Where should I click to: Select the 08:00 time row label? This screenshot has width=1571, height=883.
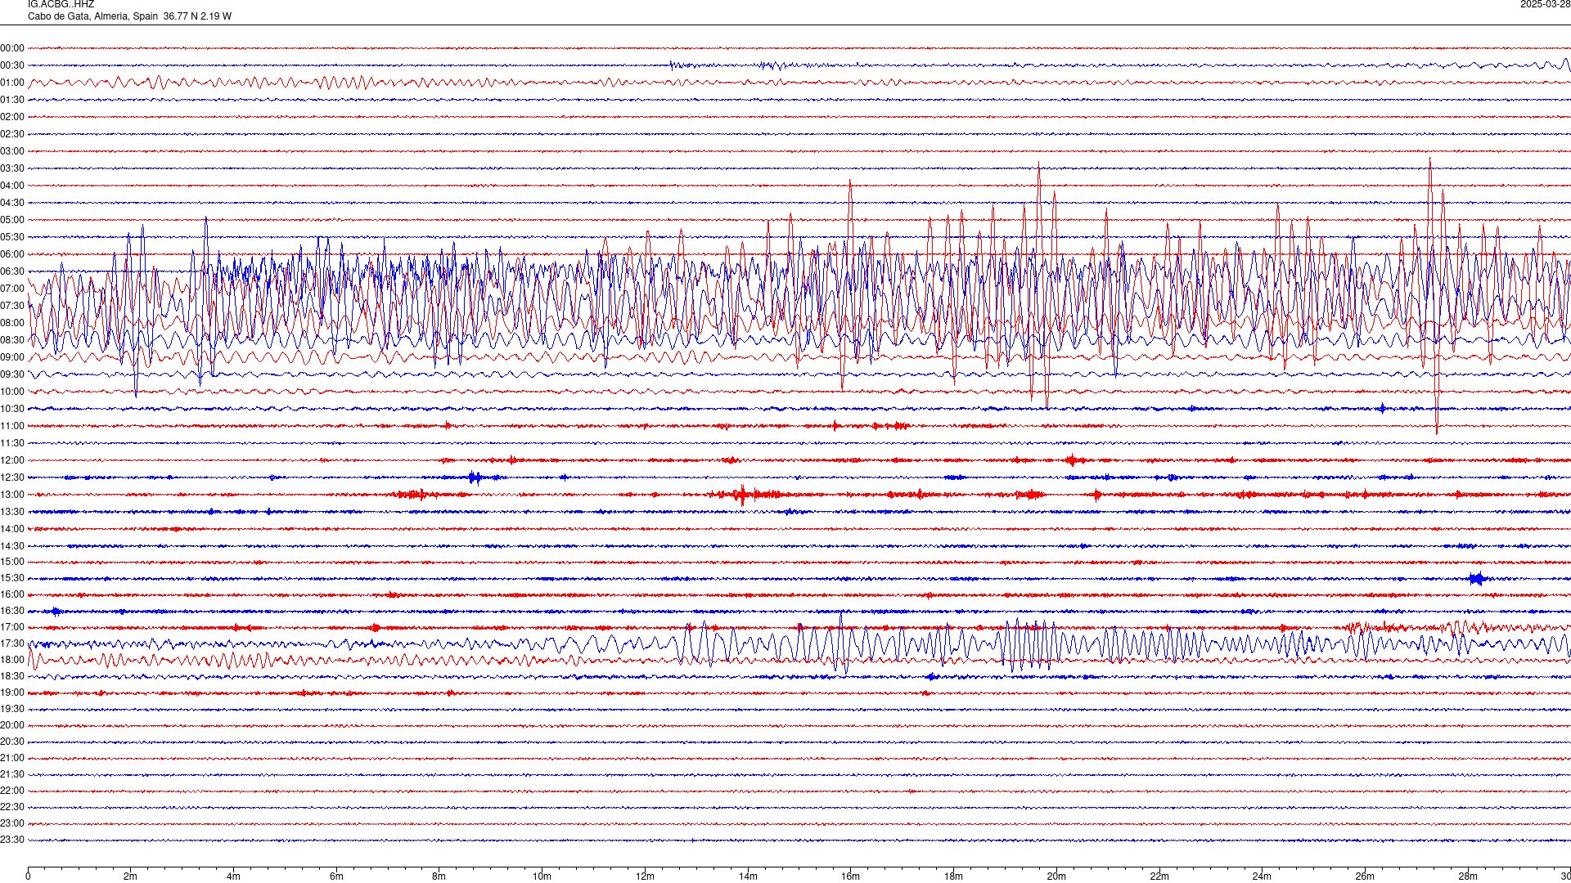[12, 323]
